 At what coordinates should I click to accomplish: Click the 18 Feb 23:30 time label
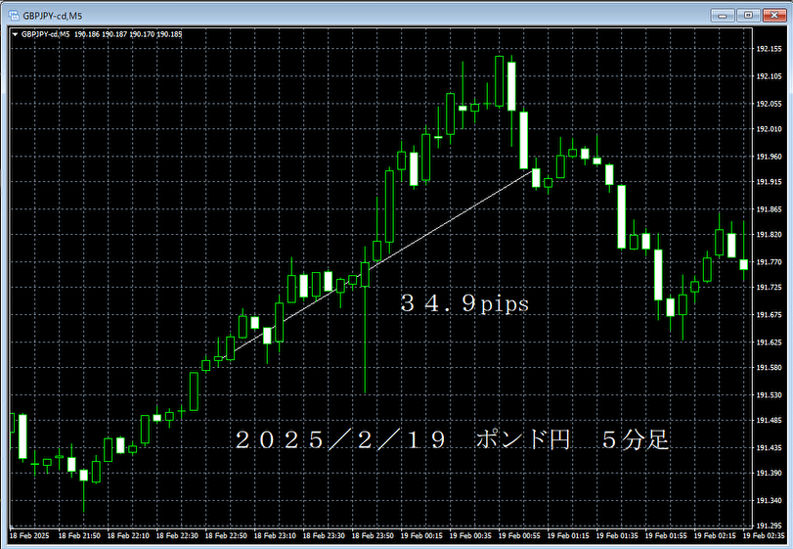pyautogui.click(x=325, y=536)
